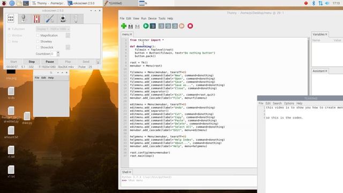Viewport: 343px width, 193px height.
Task: Open Showclick settings dialog button
Action: (x=68, y=47)
